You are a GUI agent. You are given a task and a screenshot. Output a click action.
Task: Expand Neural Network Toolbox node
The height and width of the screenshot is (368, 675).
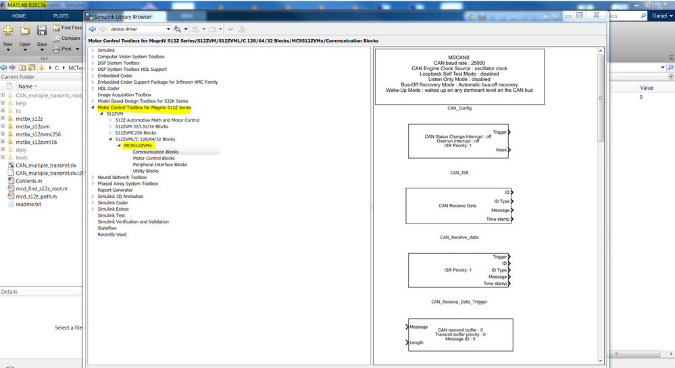[x=93, y=178]
